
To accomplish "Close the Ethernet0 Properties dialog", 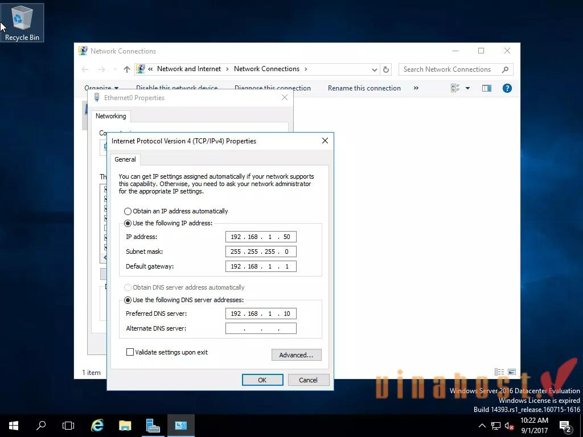I will (285, 97).
